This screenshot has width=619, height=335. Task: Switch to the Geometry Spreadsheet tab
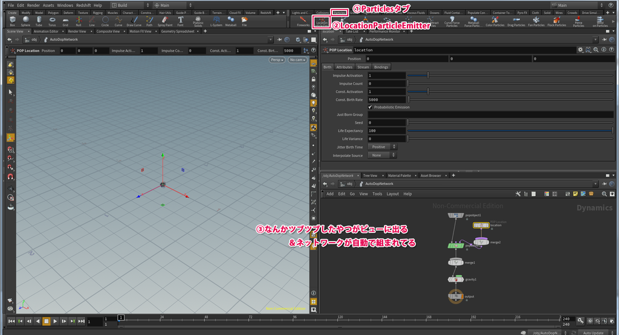click(x=178, y=31)
